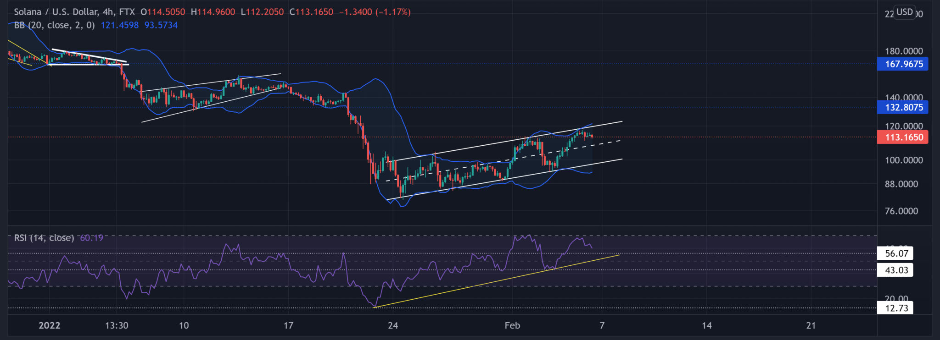The width and height of the screenshot is (940, 340).
Task: Click the 13:30 label on time axis
Action: point(117,325)
